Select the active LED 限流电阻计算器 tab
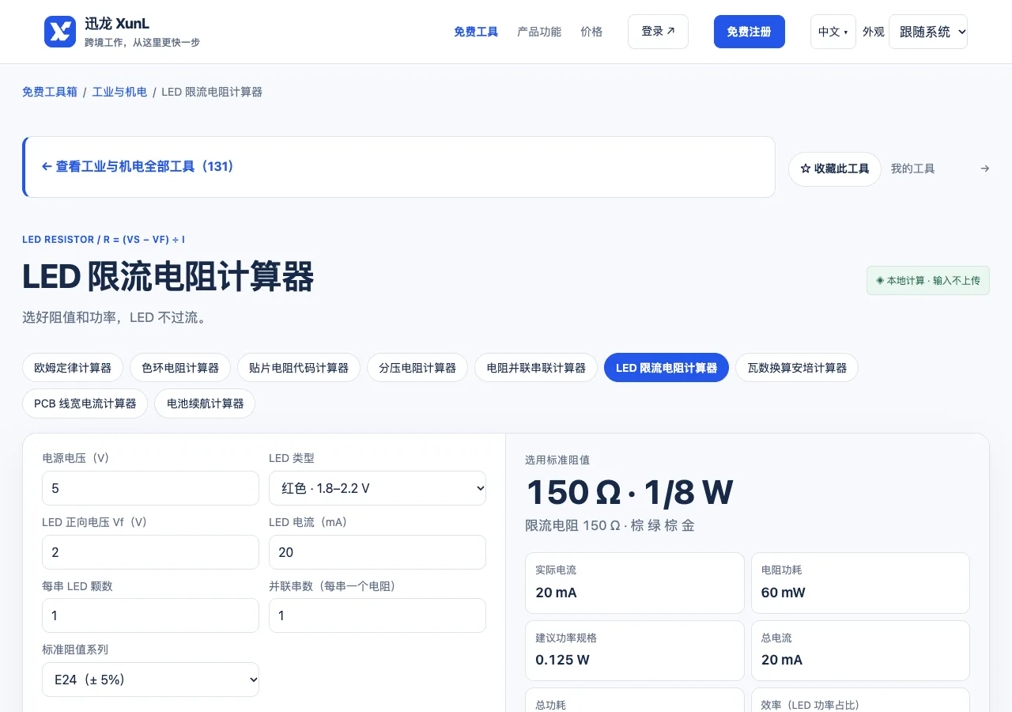1012x712 pixels. click(x=666, y=368)
